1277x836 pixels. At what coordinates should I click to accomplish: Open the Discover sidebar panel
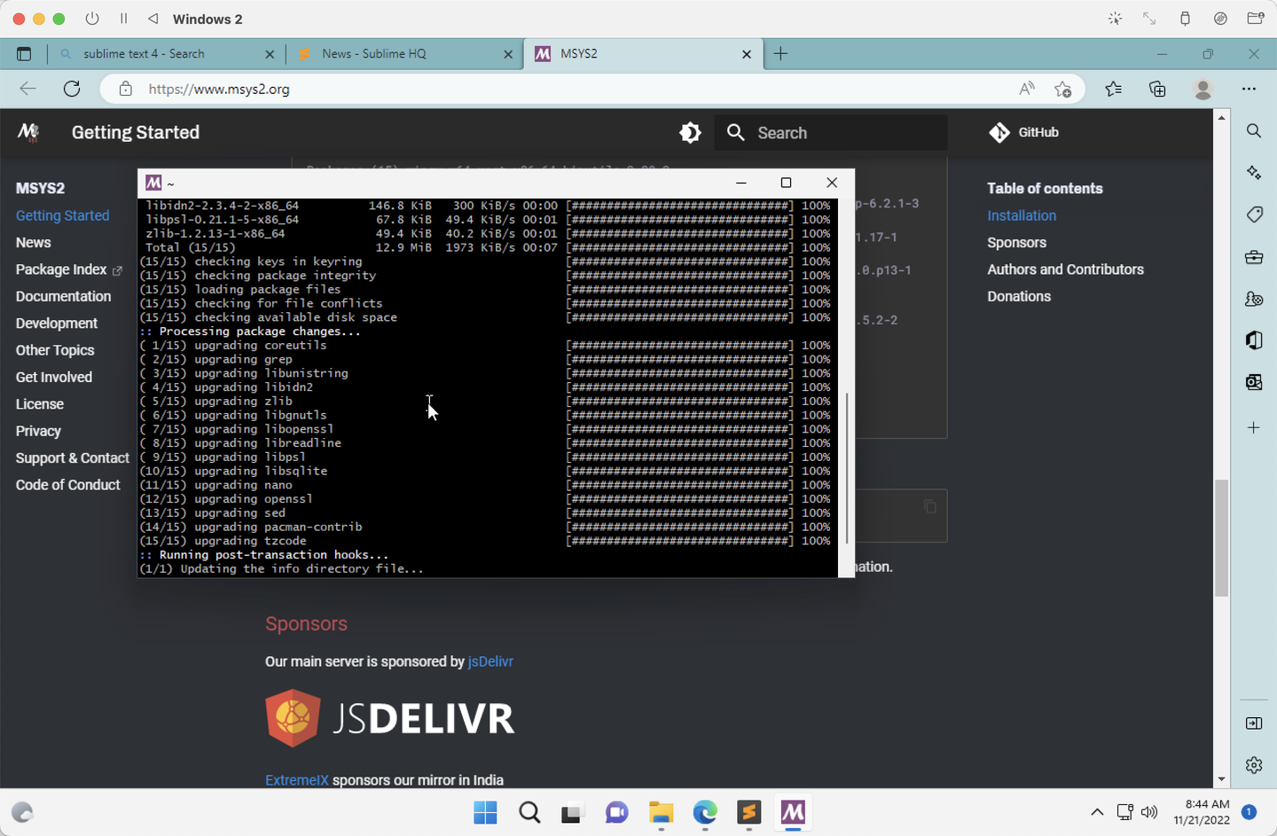[x=1254, y=172]
